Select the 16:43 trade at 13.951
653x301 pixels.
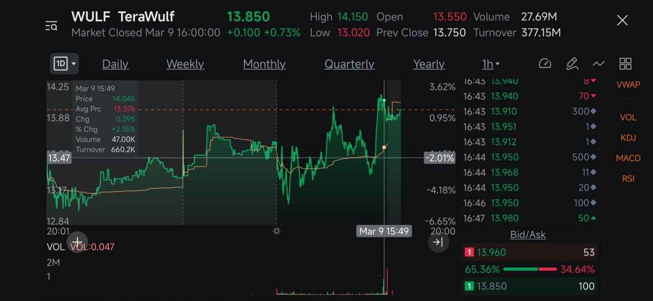coord(529,126)
